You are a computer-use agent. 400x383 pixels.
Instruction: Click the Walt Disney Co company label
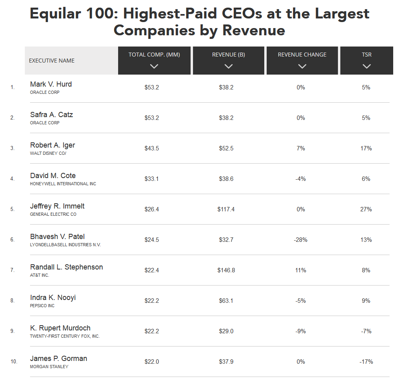(x=48, y=153)
